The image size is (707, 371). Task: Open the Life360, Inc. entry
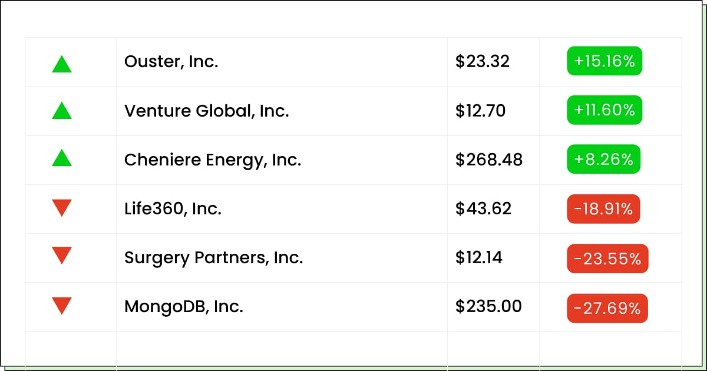pos(173,208)
